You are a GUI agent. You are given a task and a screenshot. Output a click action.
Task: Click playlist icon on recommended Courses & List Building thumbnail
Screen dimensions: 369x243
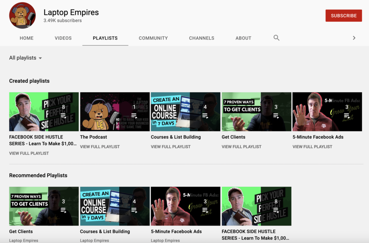134,210
